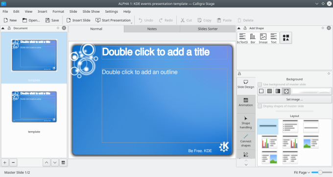Viewport: 333px width, 177px height.
Task: Float the Add Shape docker
Action: 323,28
